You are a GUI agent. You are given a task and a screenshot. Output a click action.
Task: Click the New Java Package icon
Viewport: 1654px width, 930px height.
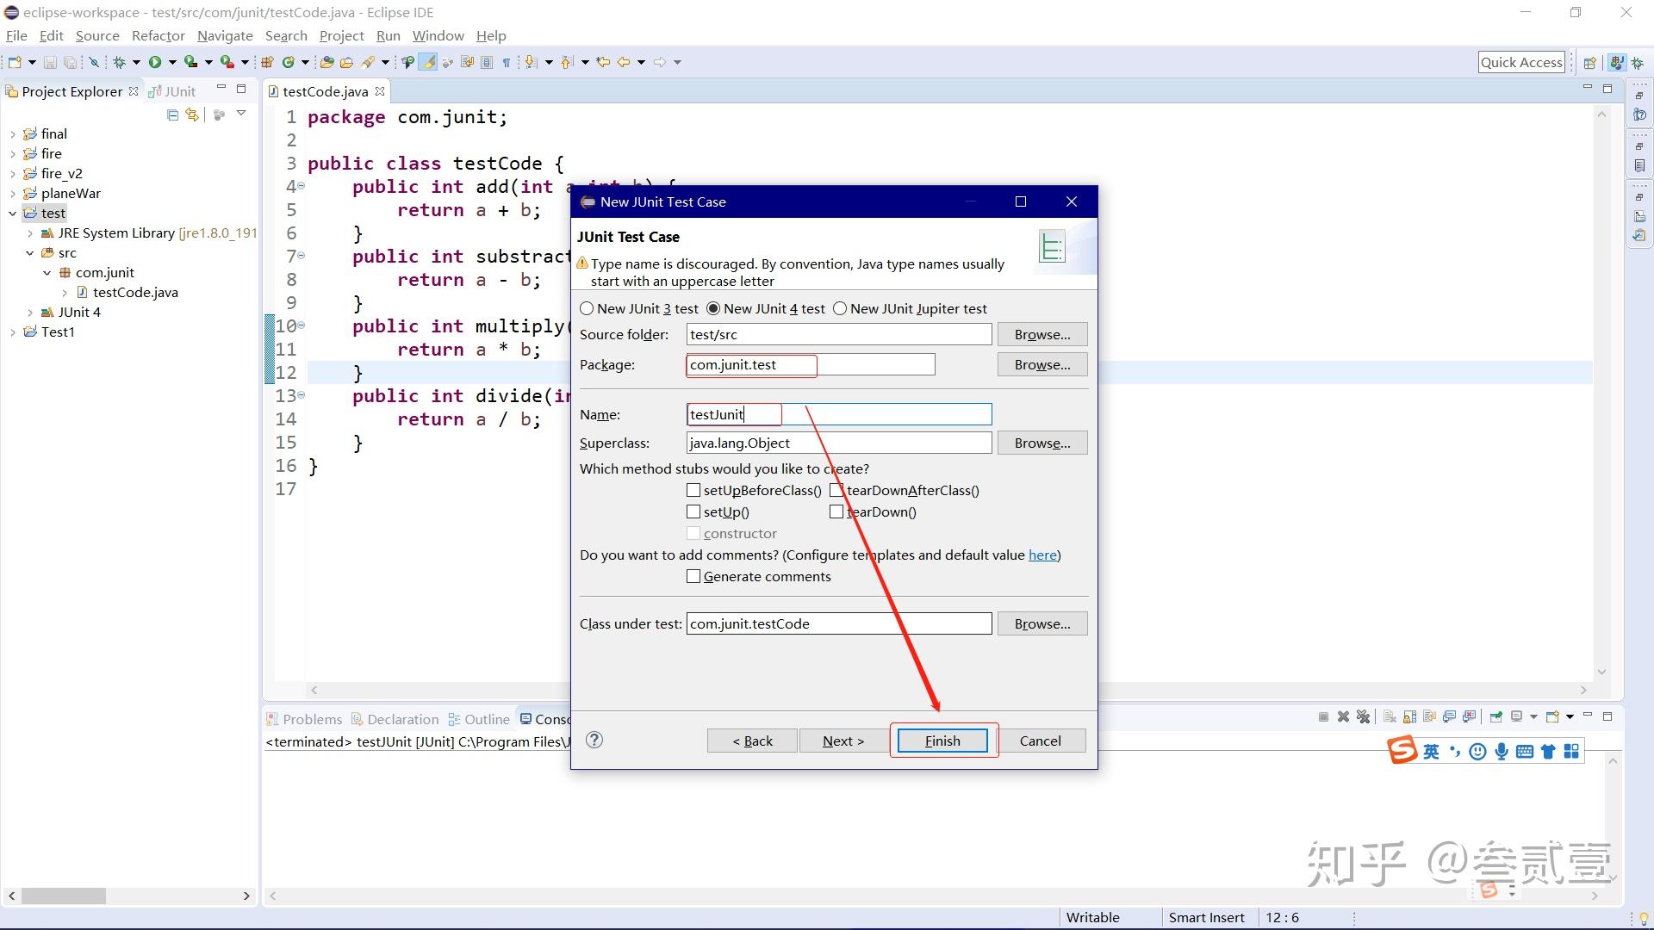267,62
